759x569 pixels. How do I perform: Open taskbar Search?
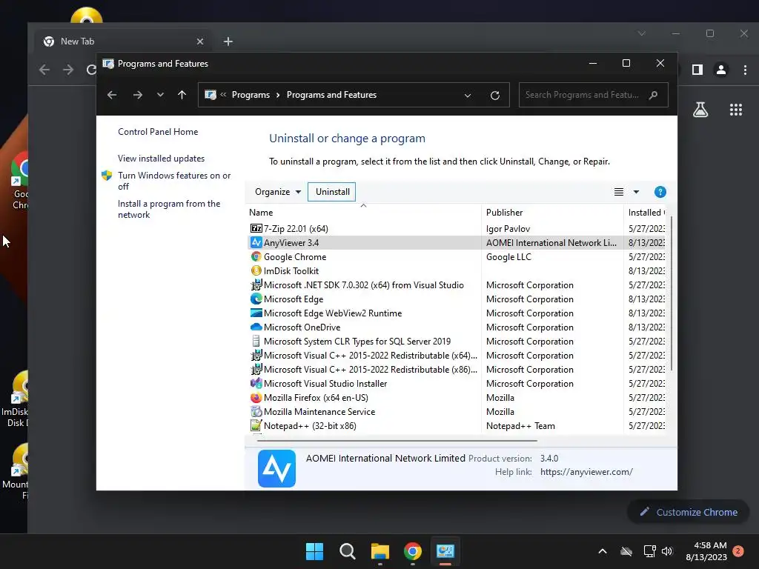(347, 551)
